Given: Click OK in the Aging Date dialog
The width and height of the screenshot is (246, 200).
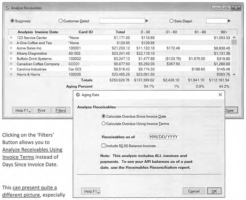Looking at the screenshot, I should pyautogui.click(x=214, y=191).
